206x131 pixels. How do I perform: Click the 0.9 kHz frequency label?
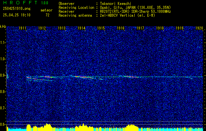click(3, 75)
